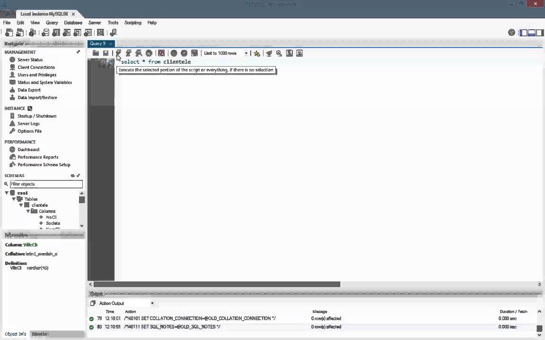Collapse the Columns folder node

[28, 211]
